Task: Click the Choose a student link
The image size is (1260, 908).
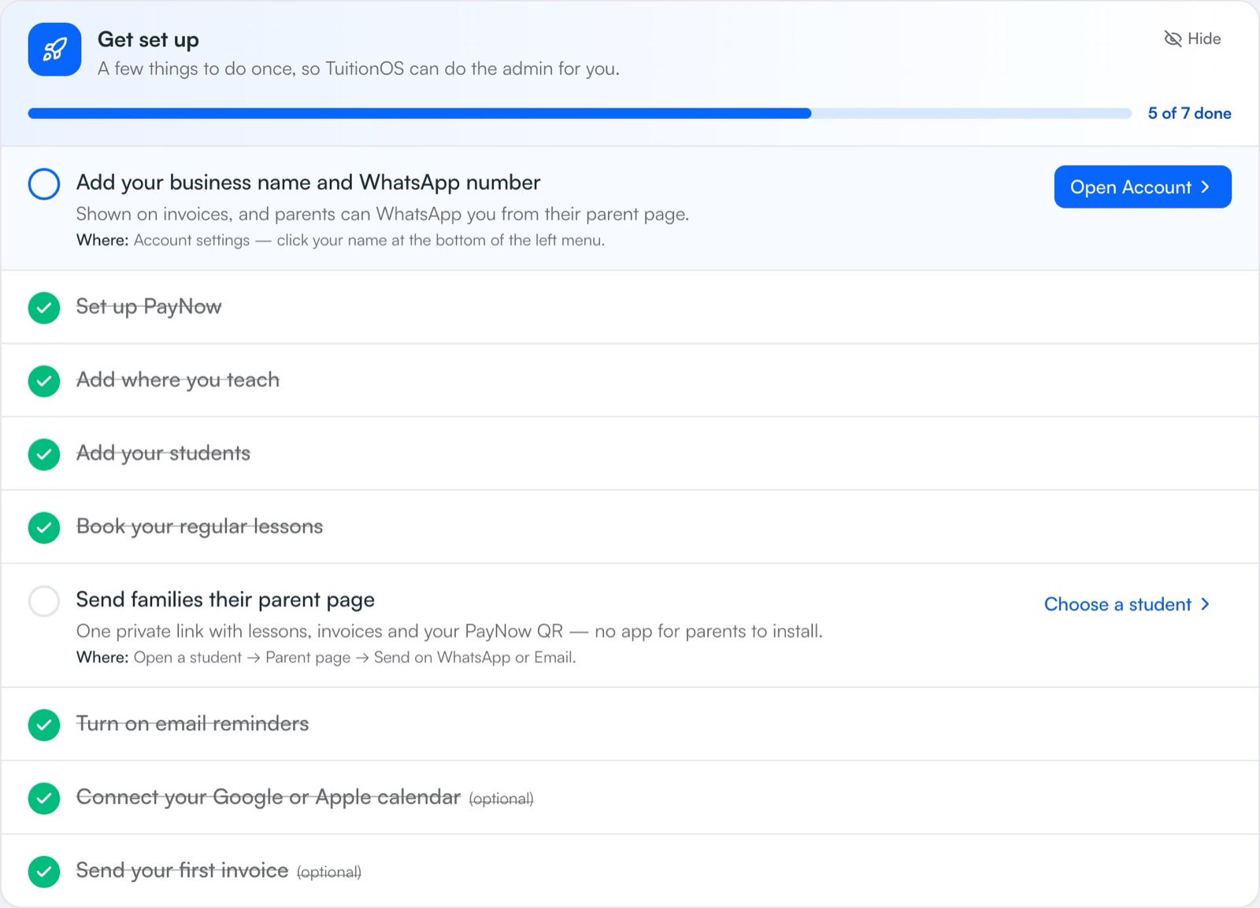Action: (1127, 604)
